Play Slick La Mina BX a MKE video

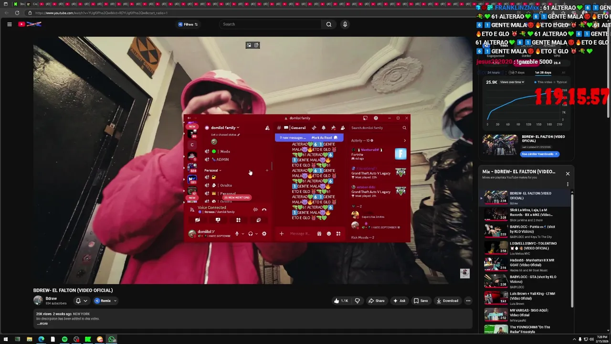point(525,214)
